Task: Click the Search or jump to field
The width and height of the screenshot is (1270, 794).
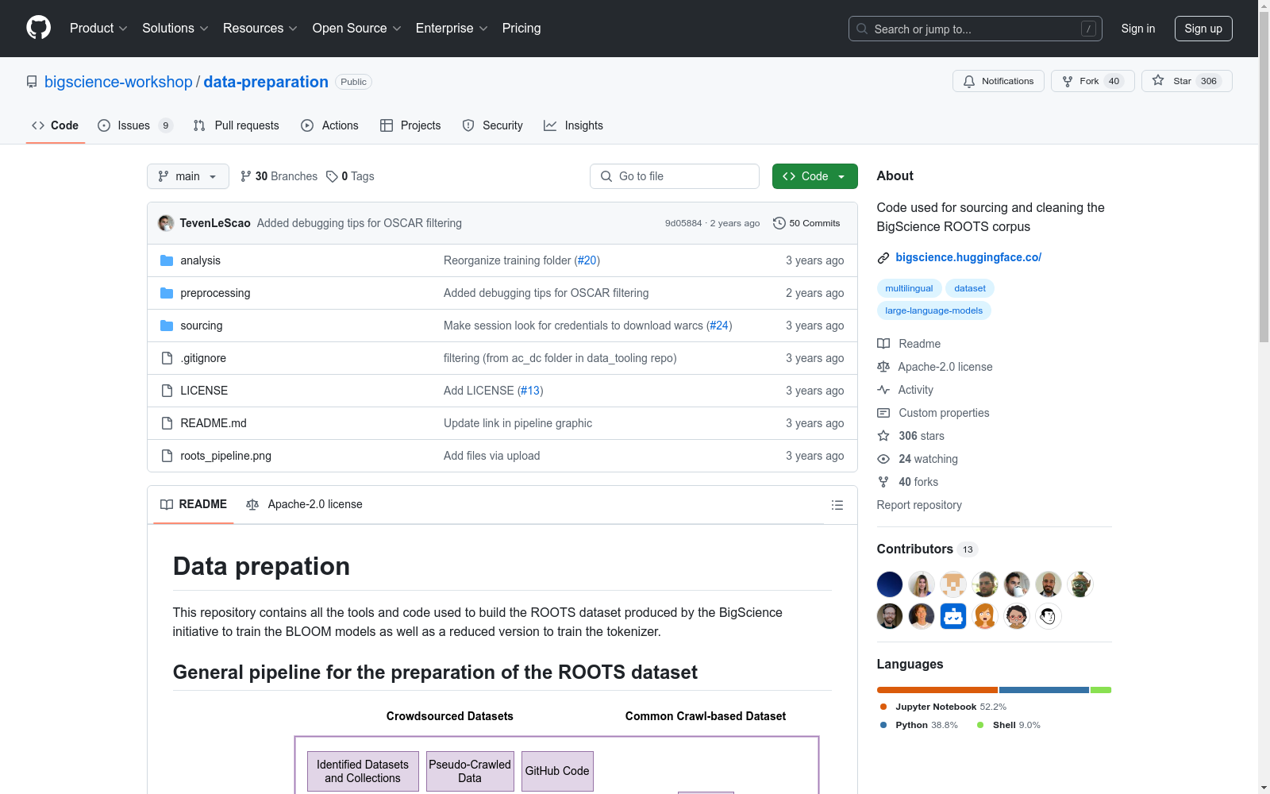Action: click(x=976, y=29)
